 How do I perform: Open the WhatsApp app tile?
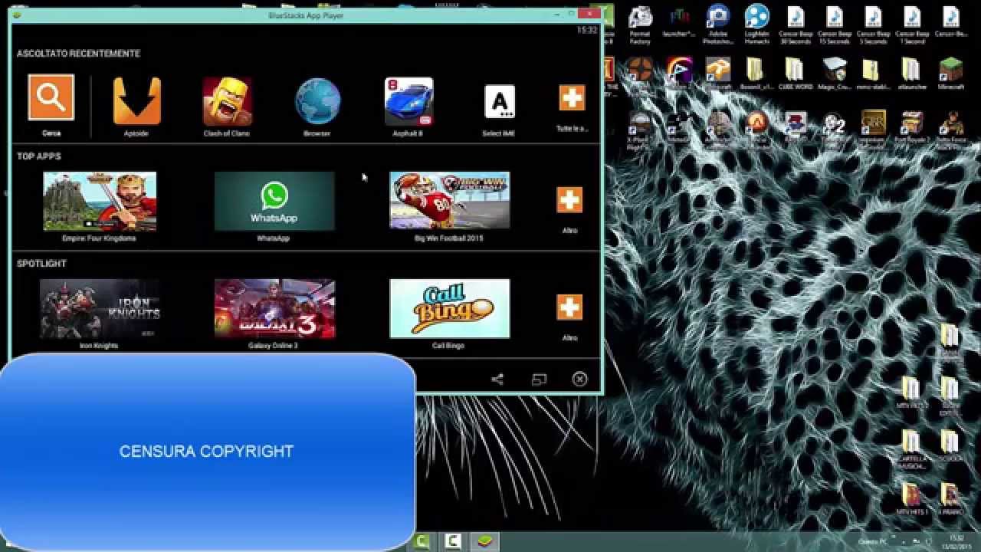pyautogui.click(x=274, y=201)
